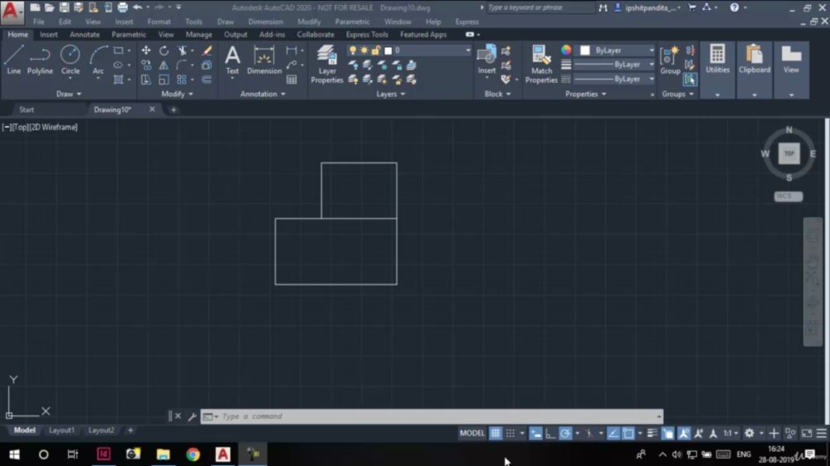
Task: Activate the Rectangular Array tool
Action: click(x=182, y=80)
